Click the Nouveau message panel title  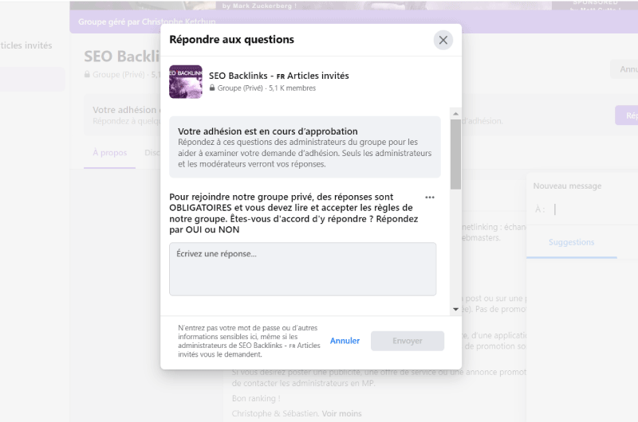pos(567,186)
